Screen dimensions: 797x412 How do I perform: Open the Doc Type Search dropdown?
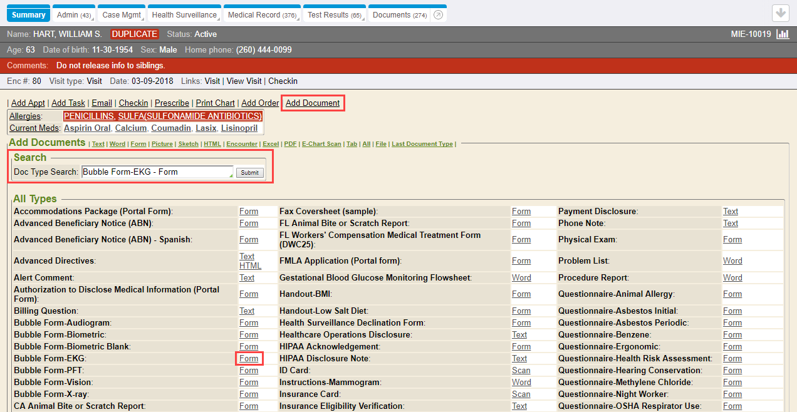pos(231,177)
